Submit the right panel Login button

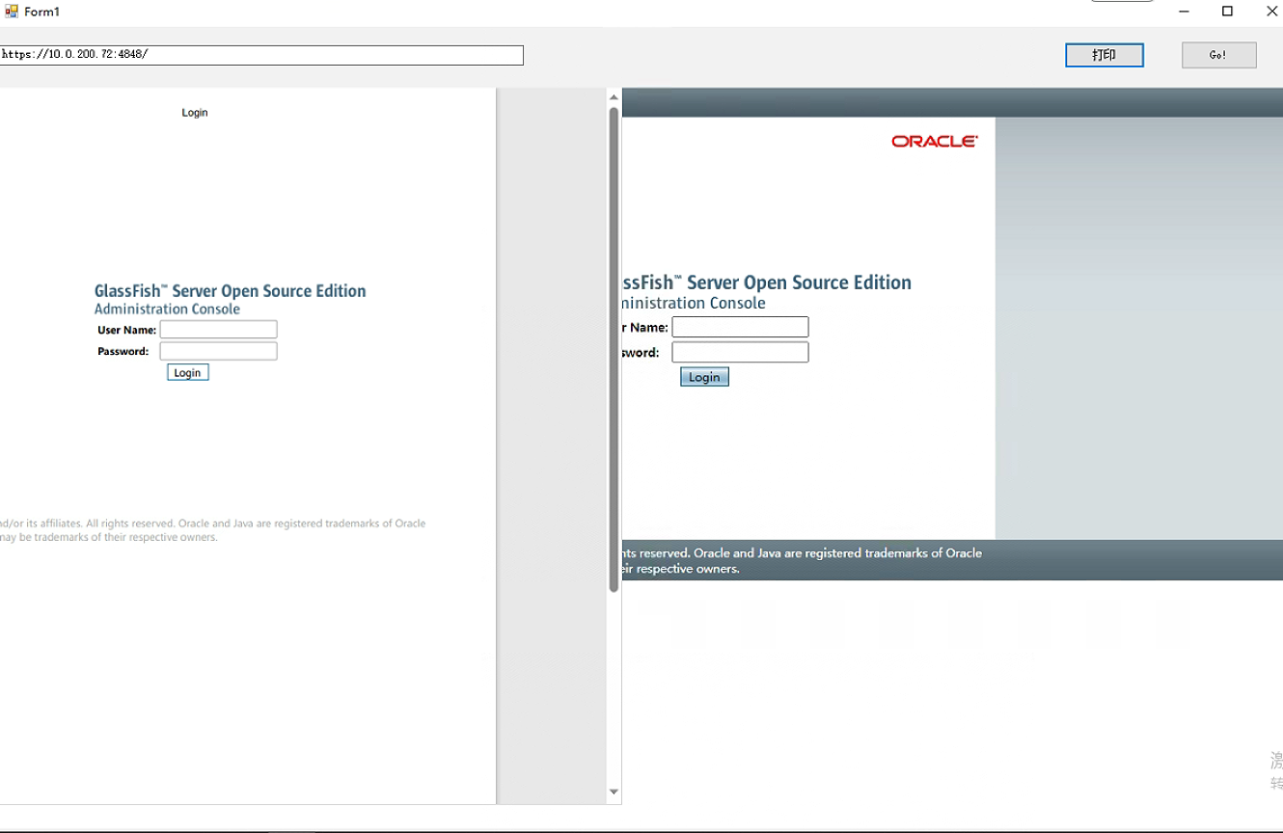pyautogui.click(x=703, y=376)
